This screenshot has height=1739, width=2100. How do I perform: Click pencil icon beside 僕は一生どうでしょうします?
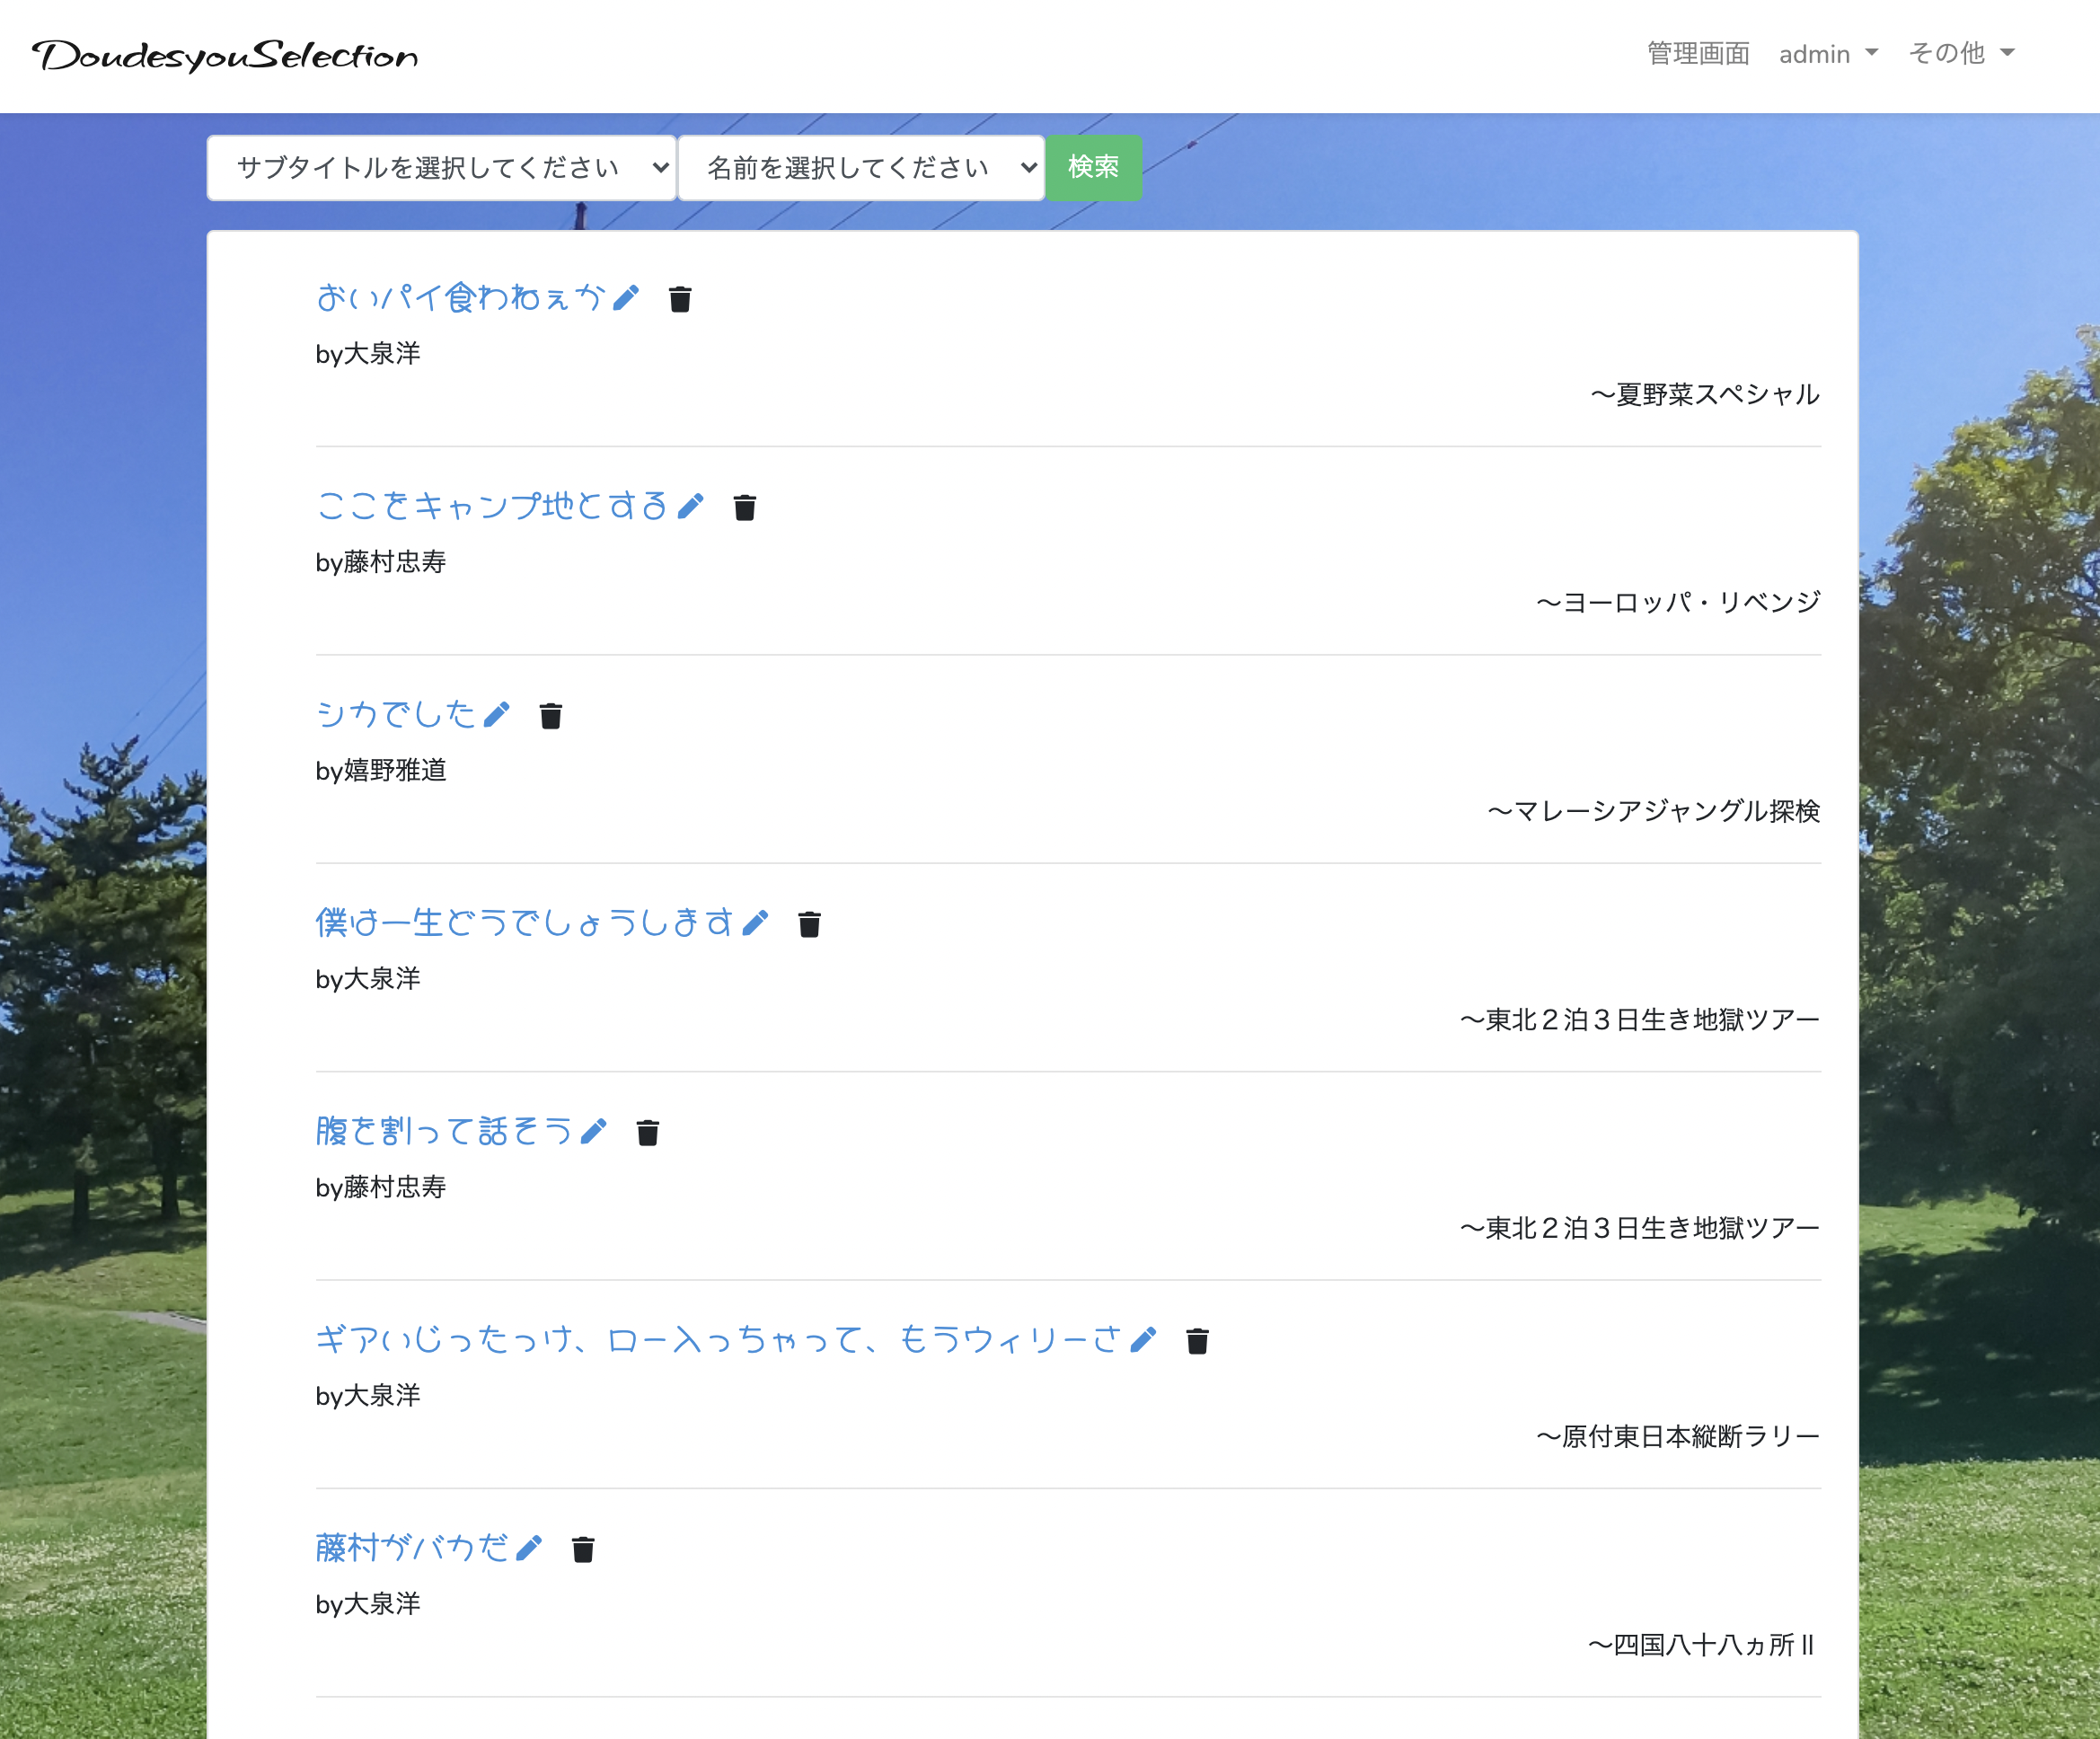[755, 923]
